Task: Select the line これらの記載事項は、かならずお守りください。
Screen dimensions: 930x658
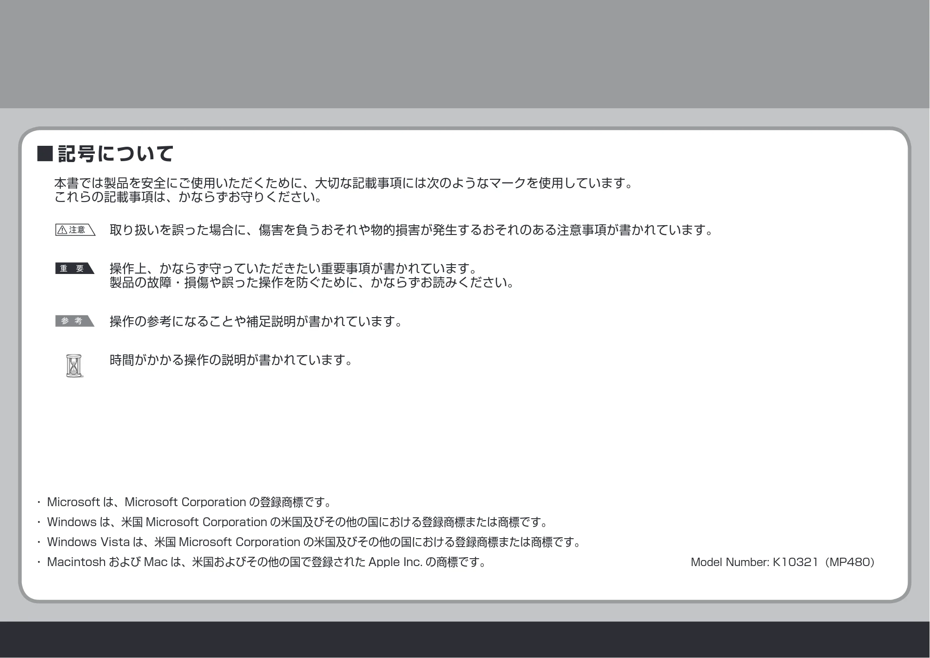Action: (x=188, y=197)
